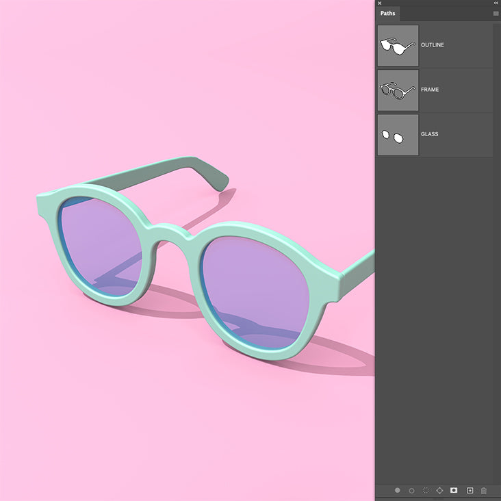Select the OUTLINE path thumbnail

tap(398, 46)
